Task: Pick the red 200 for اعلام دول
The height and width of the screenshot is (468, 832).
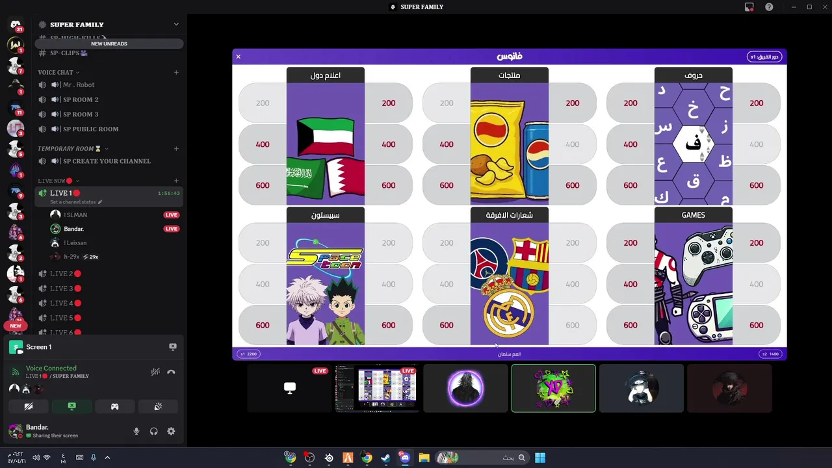Action: (x=389, y=103)
